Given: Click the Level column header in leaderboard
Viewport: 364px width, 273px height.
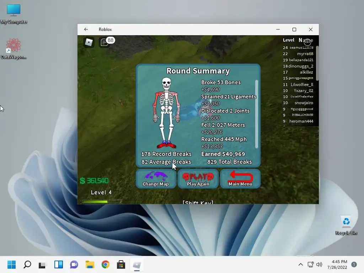Looking at the screenshot, I should click(x=289, y=40).
